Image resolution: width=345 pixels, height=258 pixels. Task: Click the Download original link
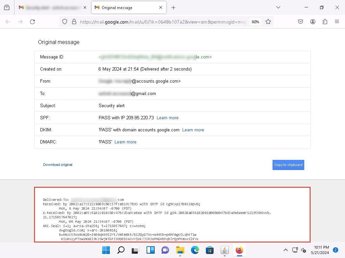[x=58, y=165]
